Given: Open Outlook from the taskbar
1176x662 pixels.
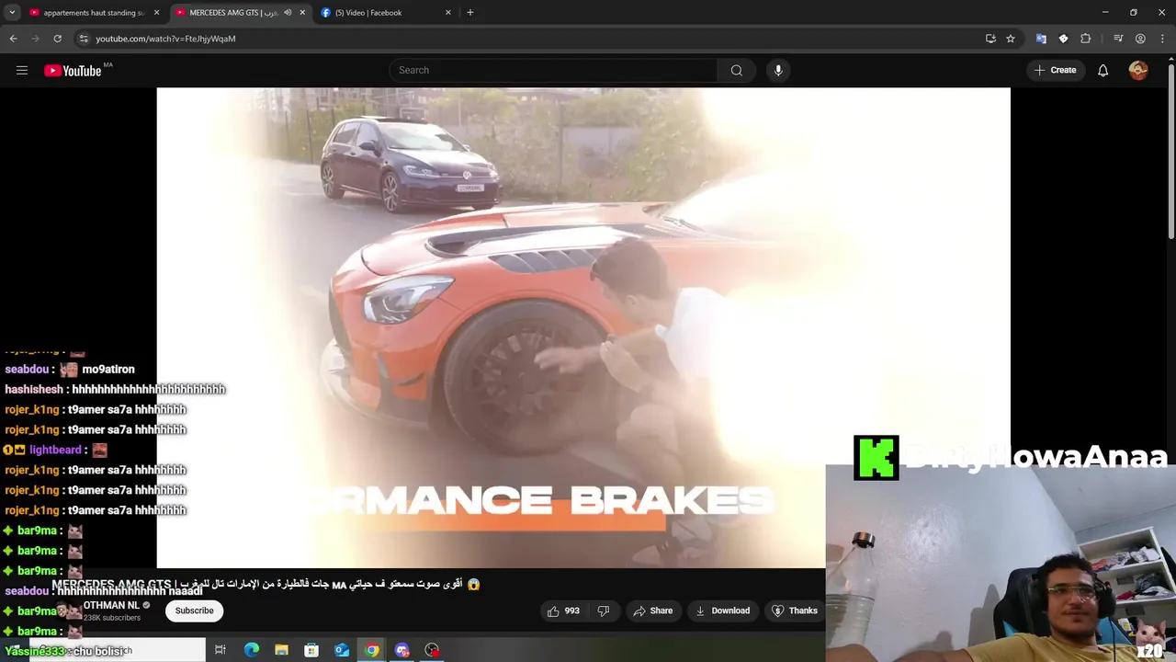Looking at the screenshot, I should coord(342,650).
